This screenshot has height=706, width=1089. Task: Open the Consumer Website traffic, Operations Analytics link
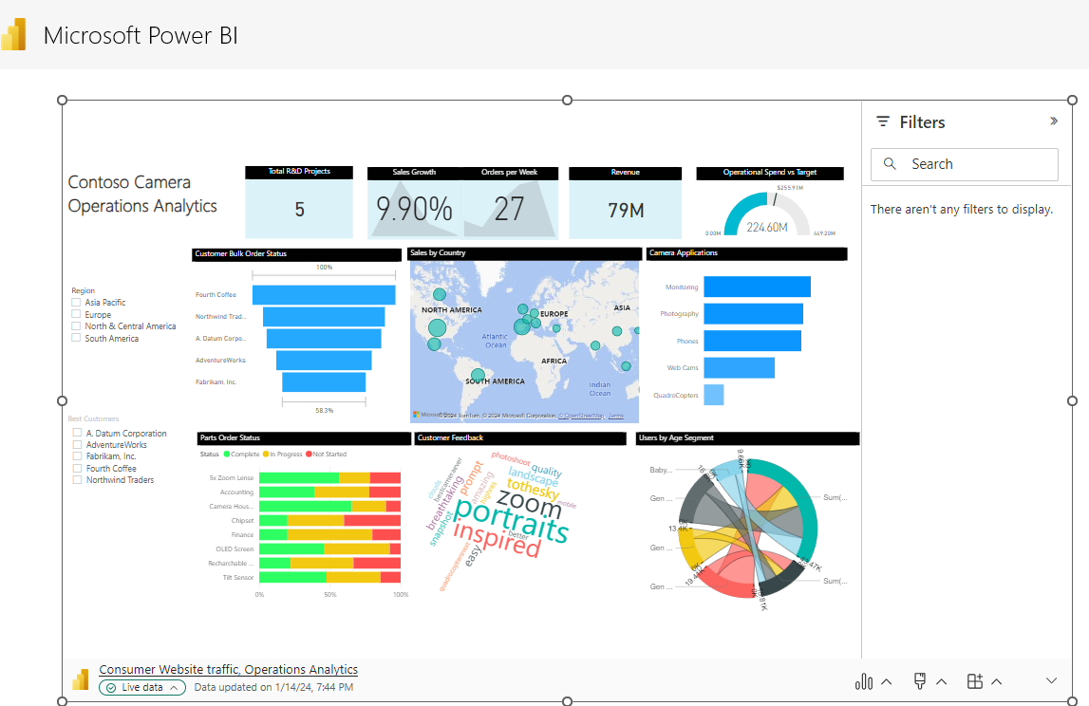[229, 669]
